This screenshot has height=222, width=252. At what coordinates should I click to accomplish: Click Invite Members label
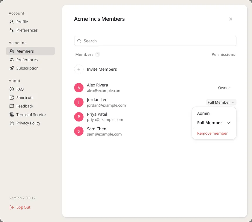[x=102, y=69]
